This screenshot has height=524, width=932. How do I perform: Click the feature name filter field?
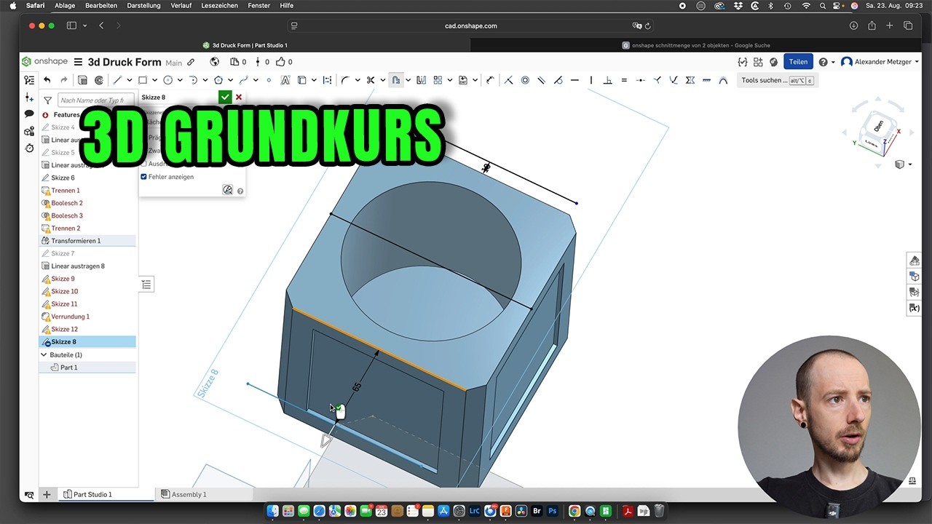click(95, 100)
